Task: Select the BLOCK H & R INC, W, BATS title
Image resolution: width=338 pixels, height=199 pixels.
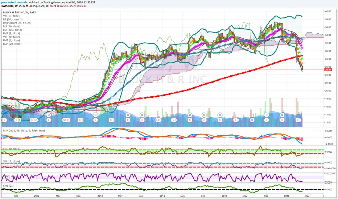Action: [19, 12]
